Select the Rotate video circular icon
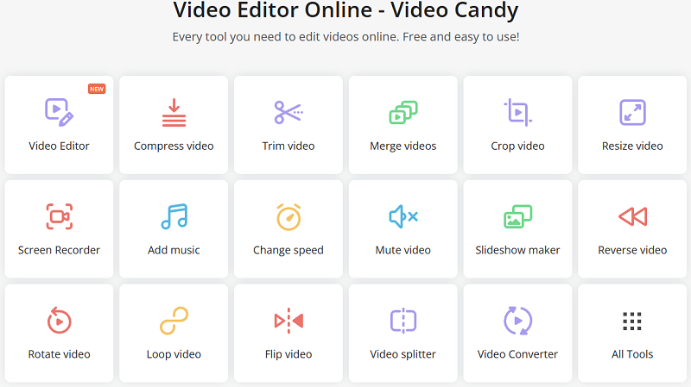The height and width of the screenshot is (387, 691). 59,320
